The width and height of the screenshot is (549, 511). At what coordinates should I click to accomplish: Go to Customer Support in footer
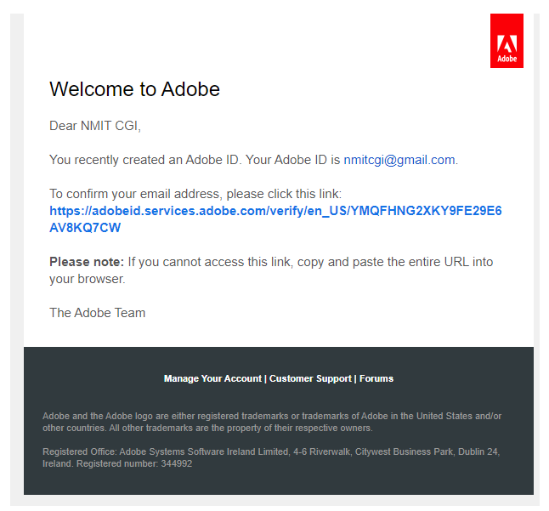click(x=310, y=378)
